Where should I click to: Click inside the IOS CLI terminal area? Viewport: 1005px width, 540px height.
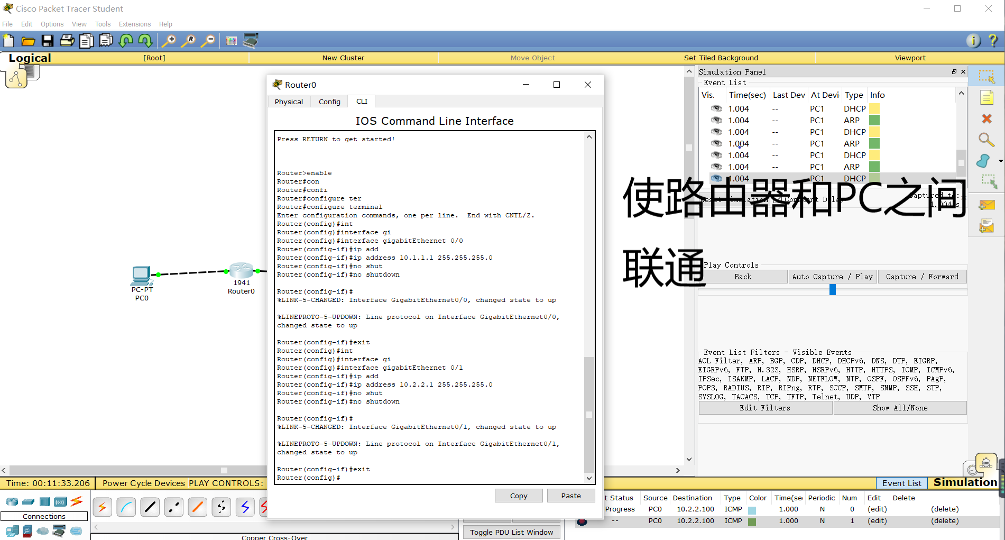(x=429, y=307)
